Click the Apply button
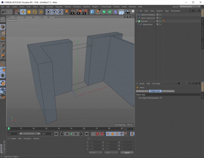The image size is (204, 158). point(127,153)
